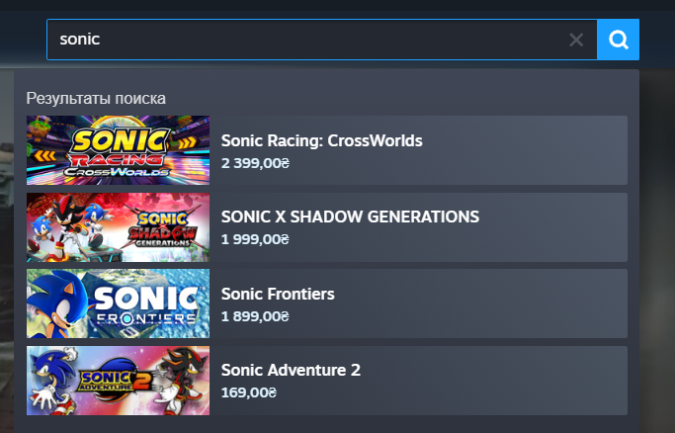
Task: Select the Sonic Adventure 2 banner thumbnail
Action: (x=119, y=380)
